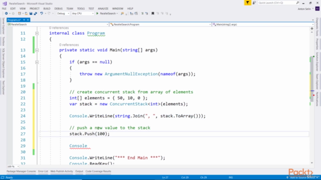Viewport: 321px width, 180px height.
Task: Switch to the Error List tab
Action: coord(43,171)
